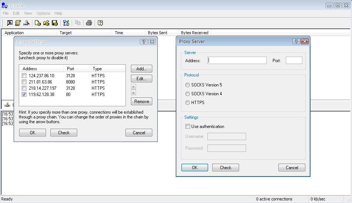Focus the Port input field
The width and height of the screenshot is (352, 203).
tap(294, 60)
